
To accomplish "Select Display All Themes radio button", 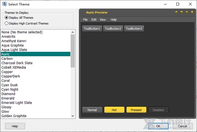I will click(7, 18).
